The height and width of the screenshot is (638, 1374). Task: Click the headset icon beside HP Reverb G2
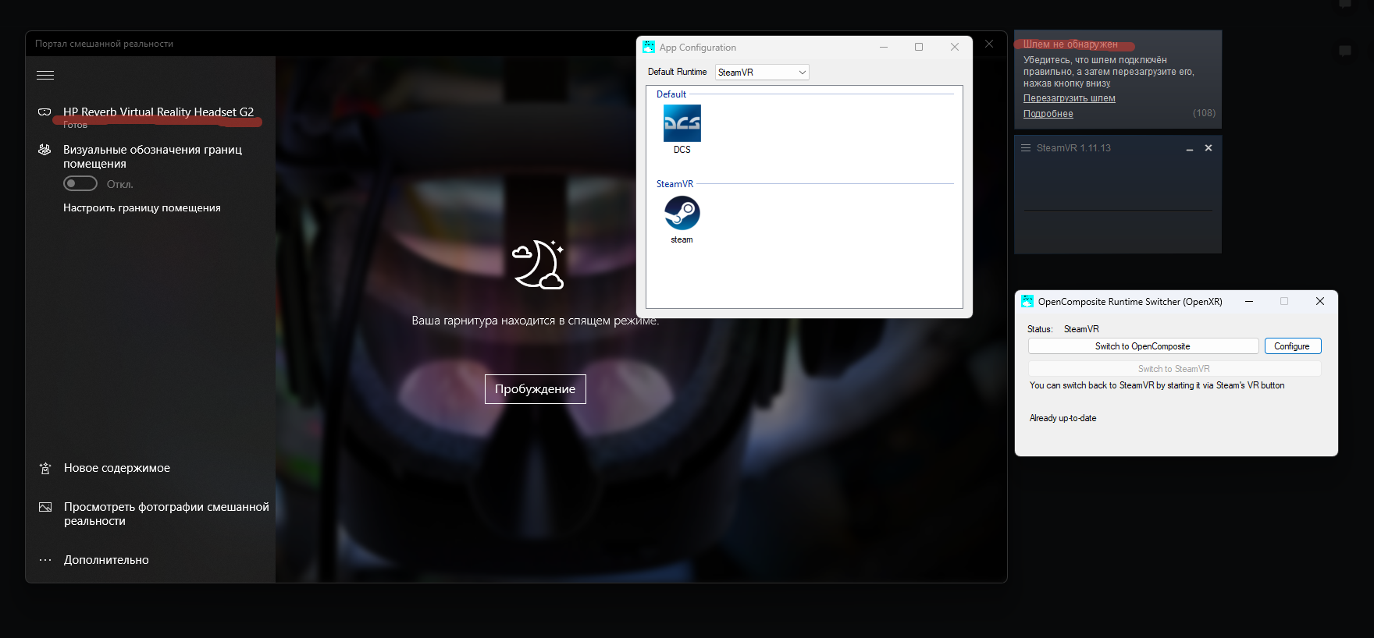pos(44,112)
